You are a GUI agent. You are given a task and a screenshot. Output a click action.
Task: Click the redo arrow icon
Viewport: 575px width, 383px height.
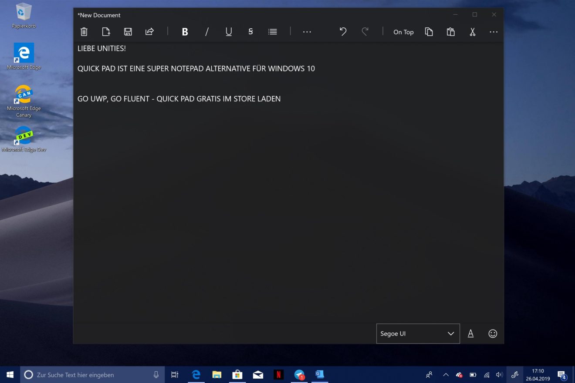[x=365, y=32]
